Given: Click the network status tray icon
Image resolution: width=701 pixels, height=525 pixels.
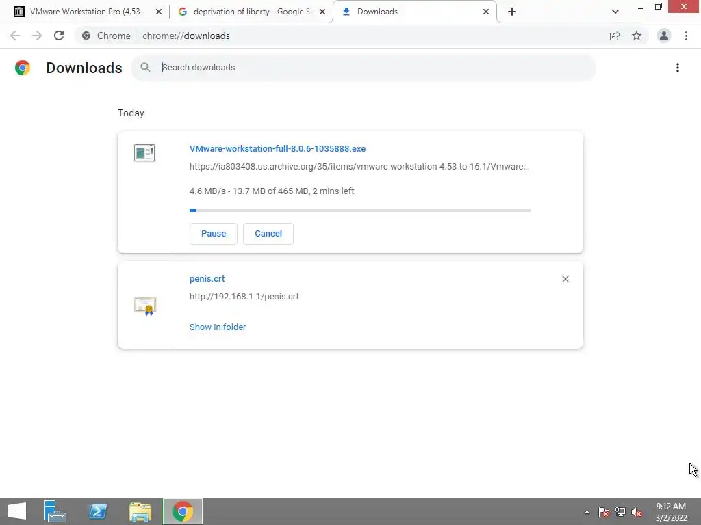Looking at the screenshot, I should point(620,512).
